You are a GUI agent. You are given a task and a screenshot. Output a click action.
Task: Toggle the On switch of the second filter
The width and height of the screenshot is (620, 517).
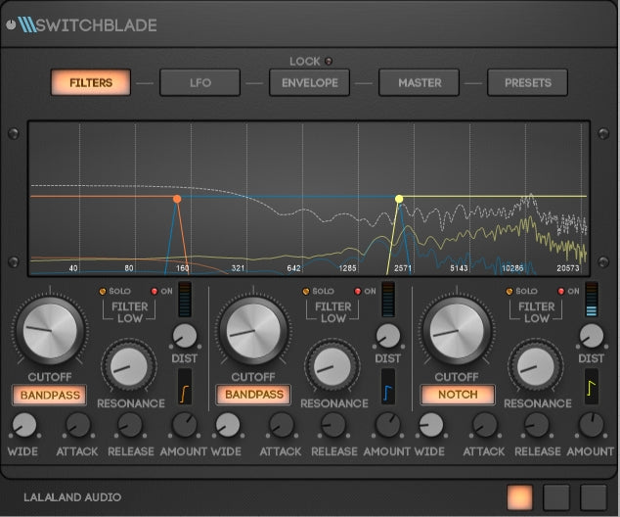[x=358, y=292]
